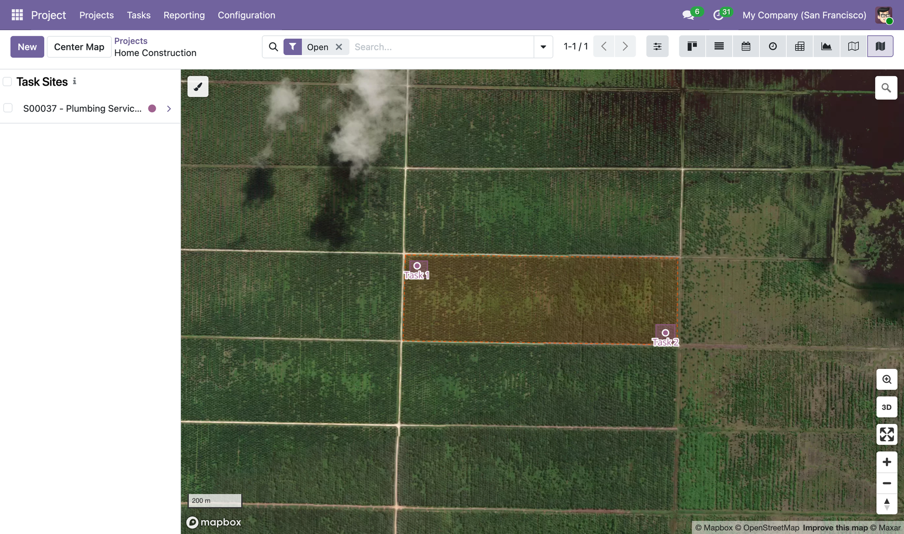Image resolution: width=904 pixels, height=534 pixels.
Task: Switch to Activity view
Action: tap(773, 46)
